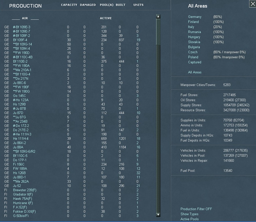Choose Italy from the area filter
The height and width of the screenshot is (222, 256).
click(191, 27)
